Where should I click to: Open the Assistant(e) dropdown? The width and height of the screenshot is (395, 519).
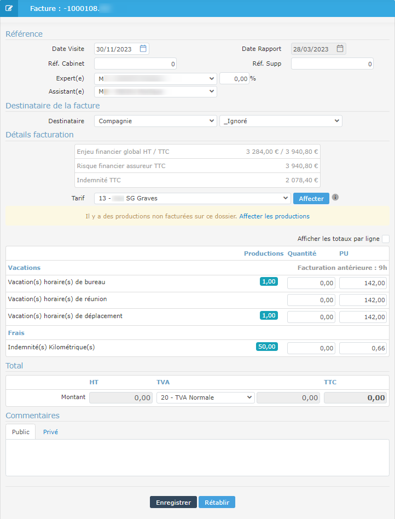click(x=155, y=91)
